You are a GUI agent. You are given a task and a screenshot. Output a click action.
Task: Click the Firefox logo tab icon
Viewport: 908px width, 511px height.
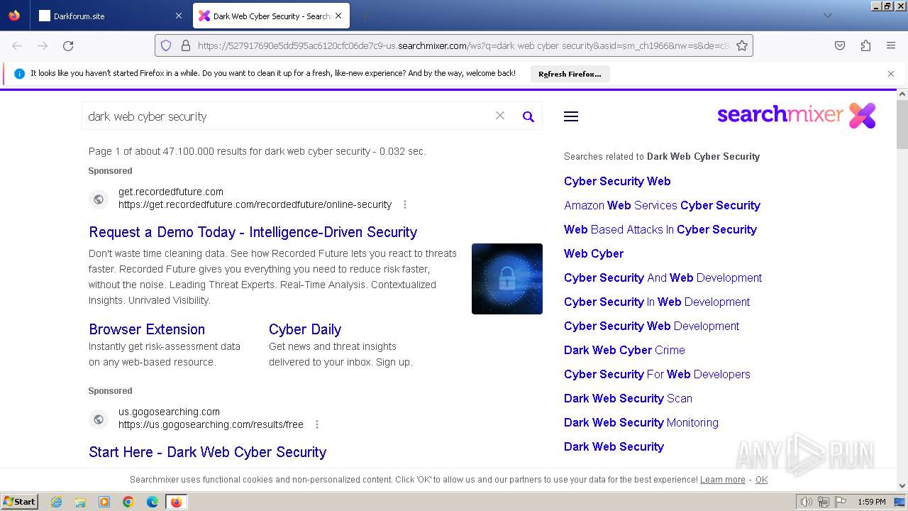pos(14,16)
